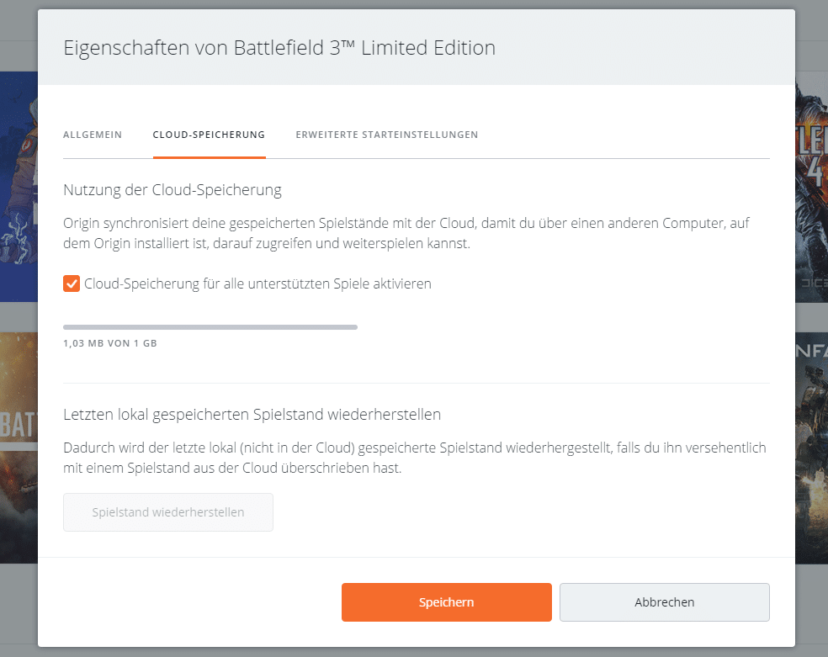
Task: Save changes with the Speichern button
Action: (446, 602)
